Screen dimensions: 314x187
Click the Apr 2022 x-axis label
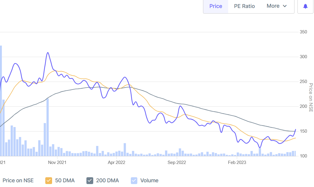point(116,162)
